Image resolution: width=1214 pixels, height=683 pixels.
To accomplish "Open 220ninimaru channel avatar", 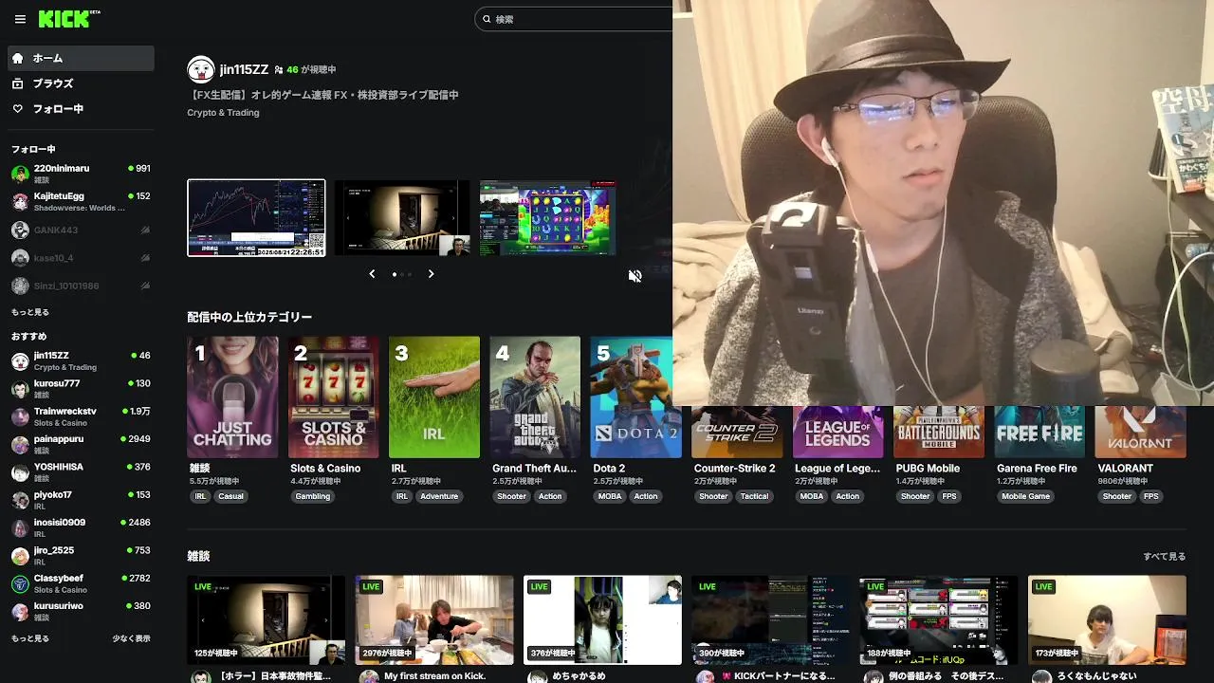I will click(x=20, y=174).
